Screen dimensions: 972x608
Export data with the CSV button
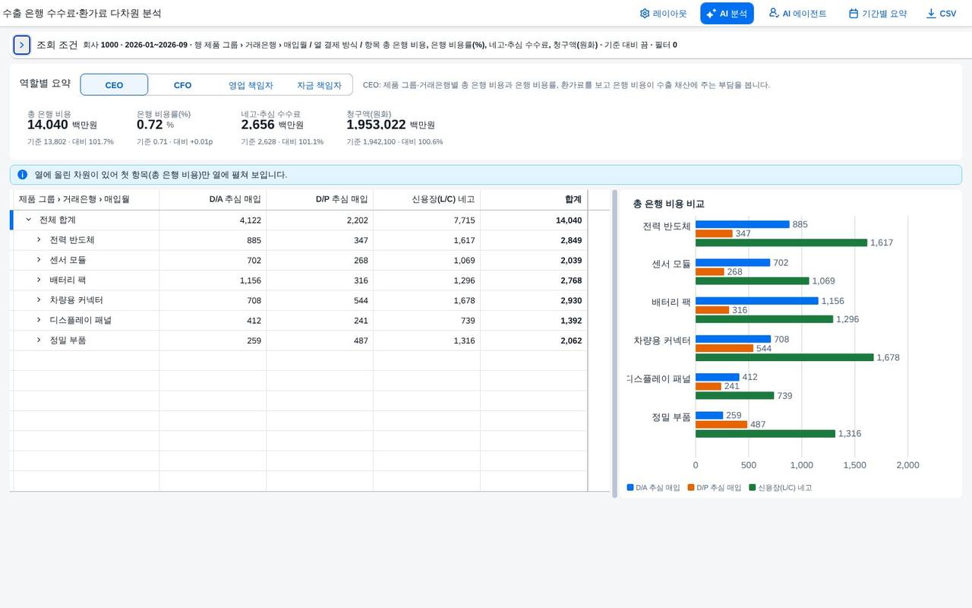pos(941,14)
